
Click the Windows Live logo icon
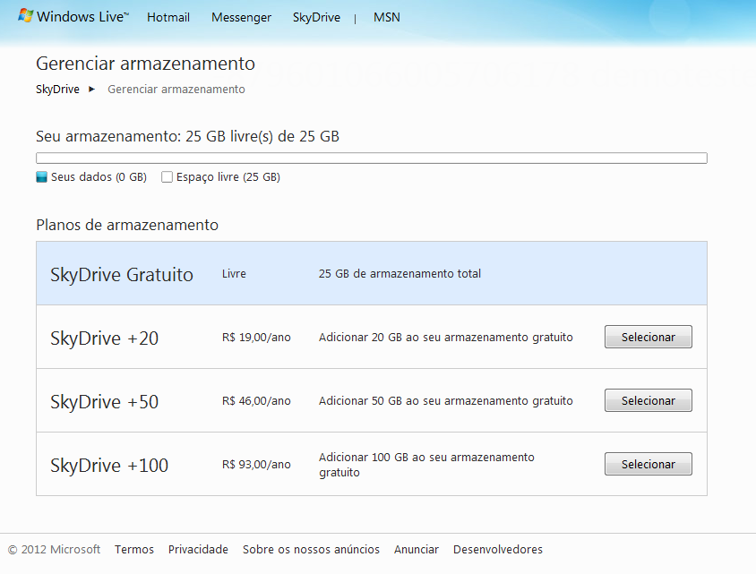tap(26, 17)
